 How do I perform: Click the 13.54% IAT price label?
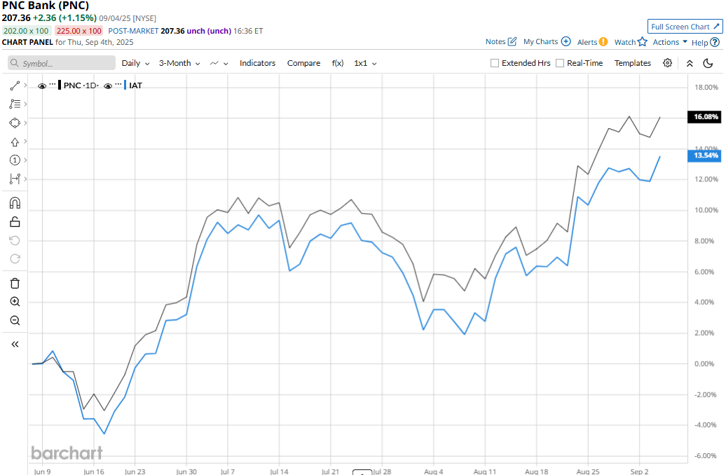pyautogui.click(x=705, y=156)
